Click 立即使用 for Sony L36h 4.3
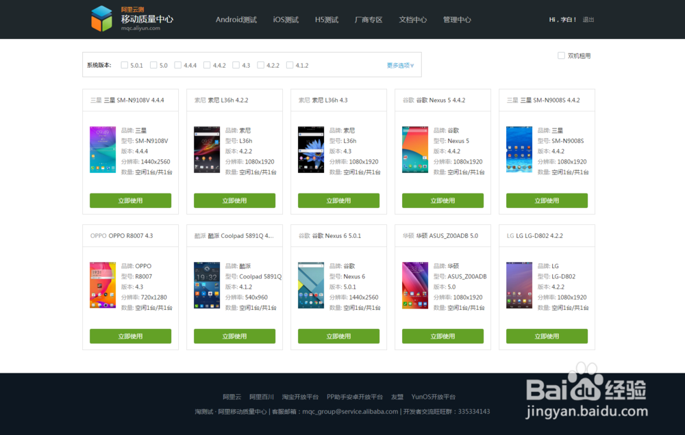Viewport: 685px width, 435px height. coord(338,200)
